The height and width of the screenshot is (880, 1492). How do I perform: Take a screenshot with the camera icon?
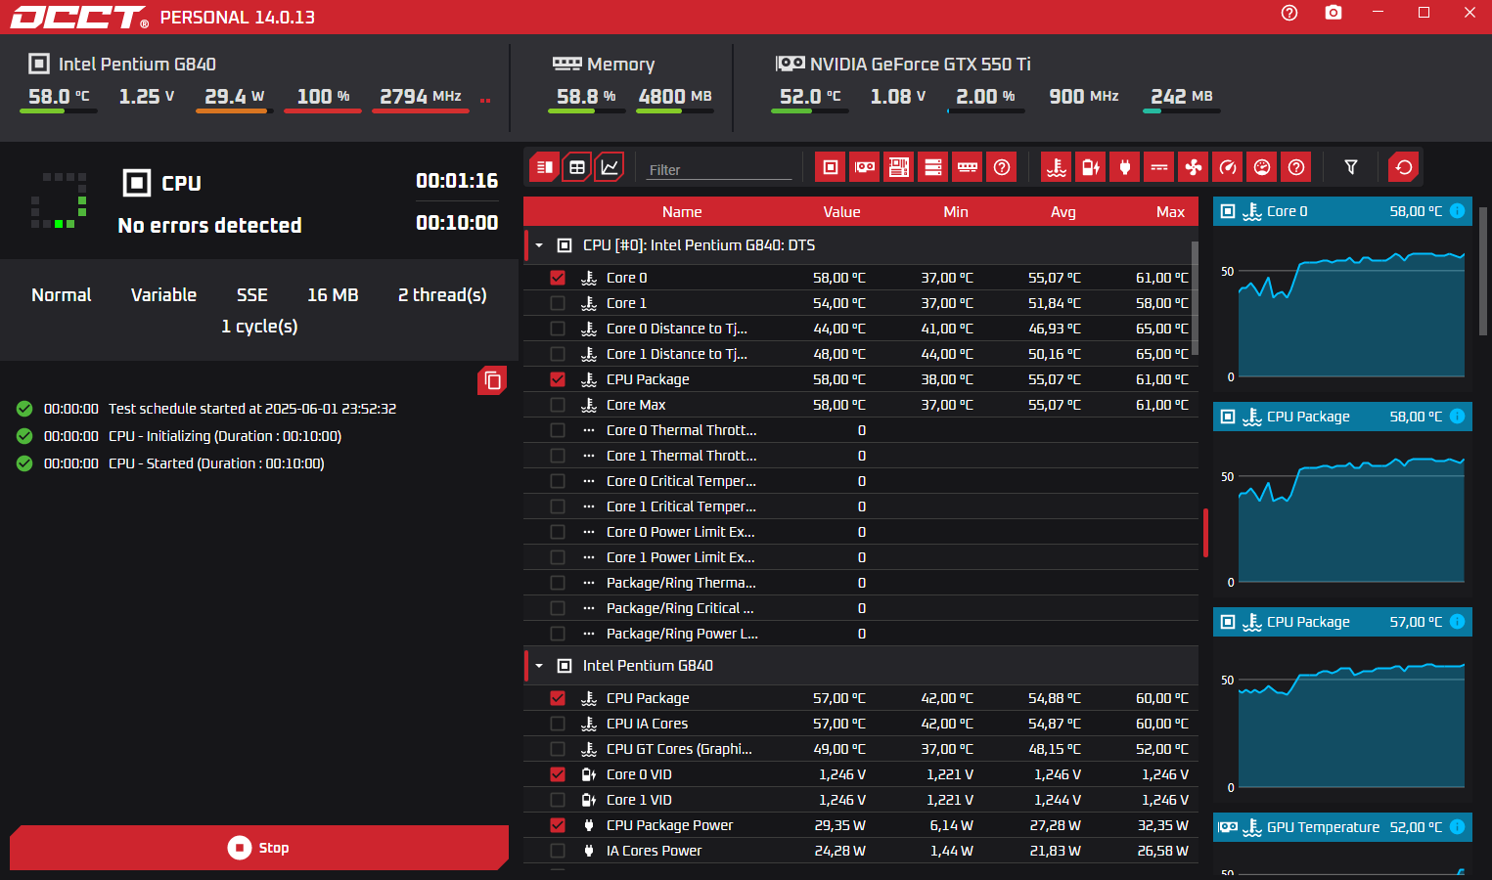(x=1334, y=13)
